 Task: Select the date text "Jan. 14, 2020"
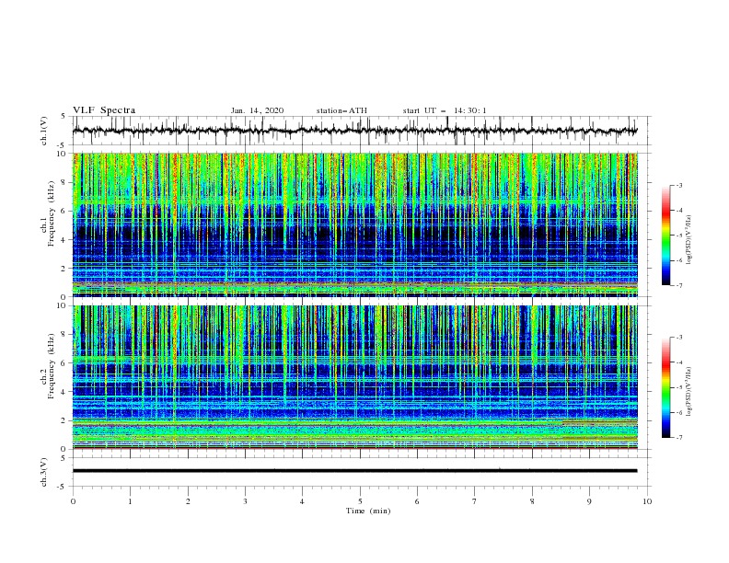[x=257, y=110]
